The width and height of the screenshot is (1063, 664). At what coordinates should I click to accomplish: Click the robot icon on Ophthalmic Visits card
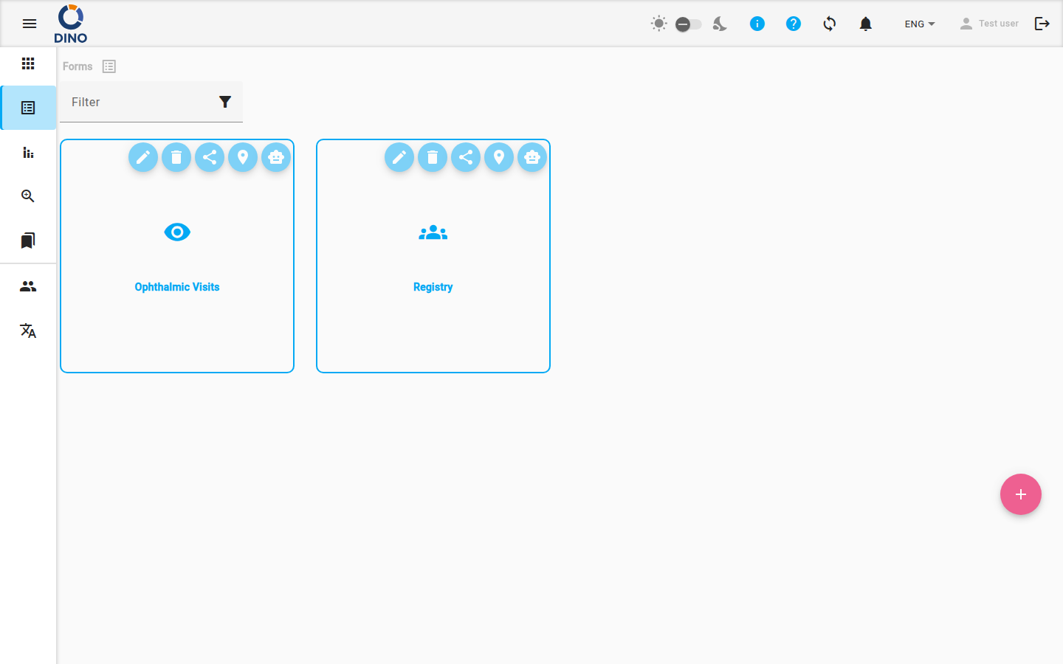[x=276, y=157]
